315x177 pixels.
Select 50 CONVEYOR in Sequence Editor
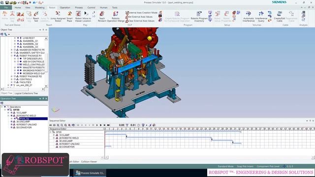point(67,147)
